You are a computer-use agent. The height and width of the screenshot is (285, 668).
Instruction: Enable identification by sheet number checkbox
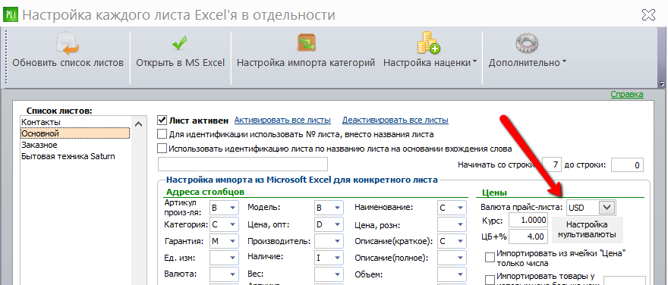coord(162,134)
